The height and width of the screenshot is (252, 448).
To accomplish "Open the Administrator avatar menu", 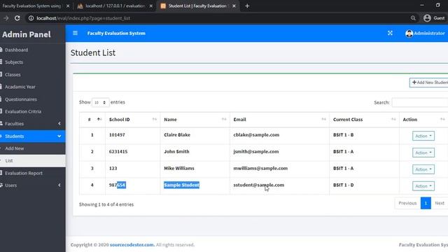I will 425,34.
